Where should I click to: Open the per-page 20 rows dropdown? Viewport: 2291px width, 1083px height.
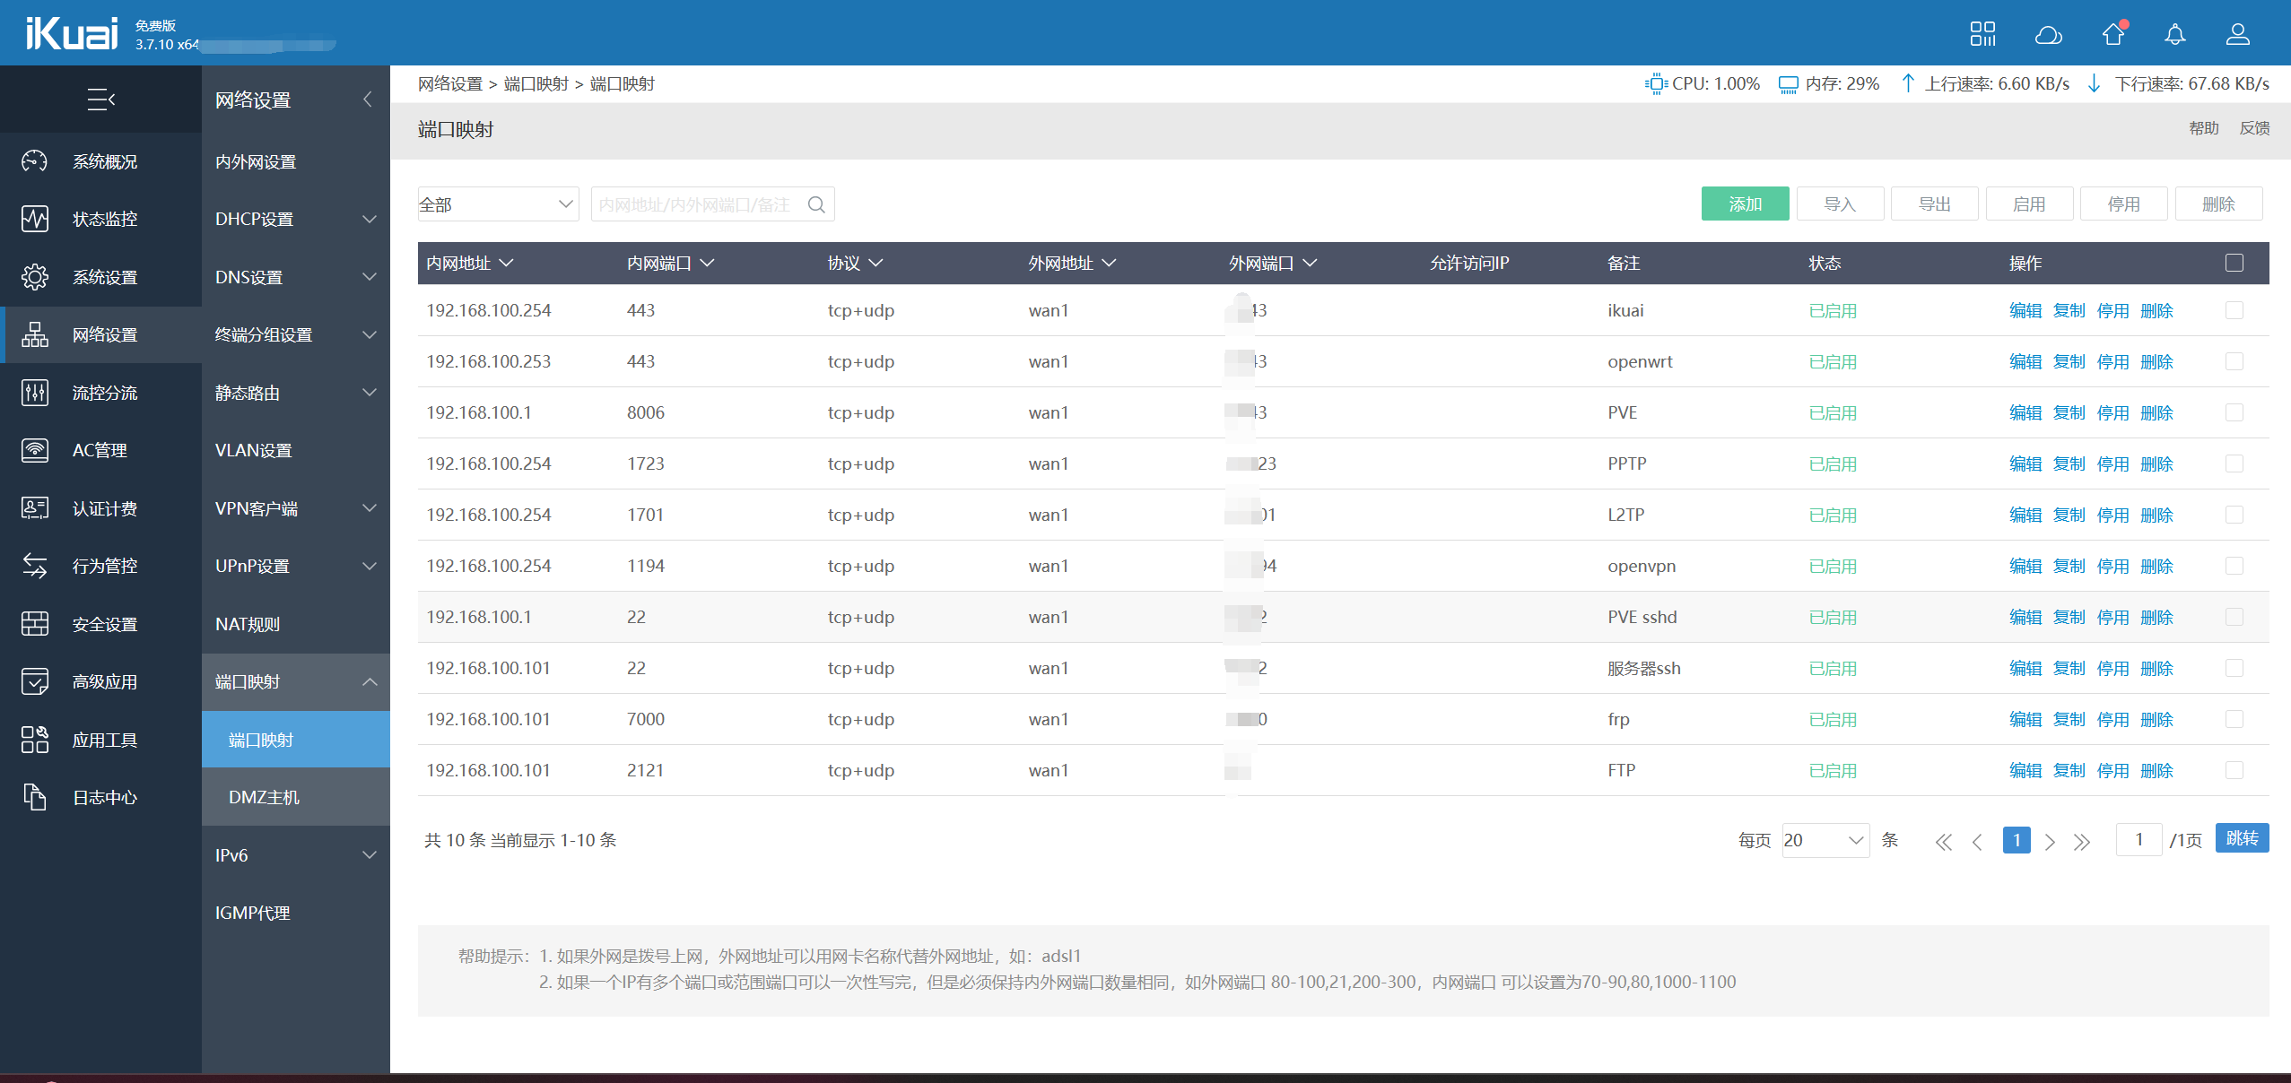[x=1825, y=840]
